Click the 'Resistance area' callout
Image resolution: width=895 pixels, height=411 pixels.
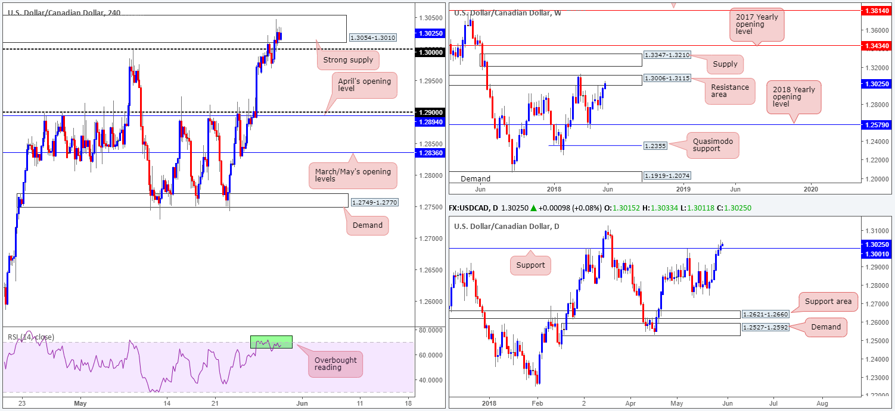point(730,90)
